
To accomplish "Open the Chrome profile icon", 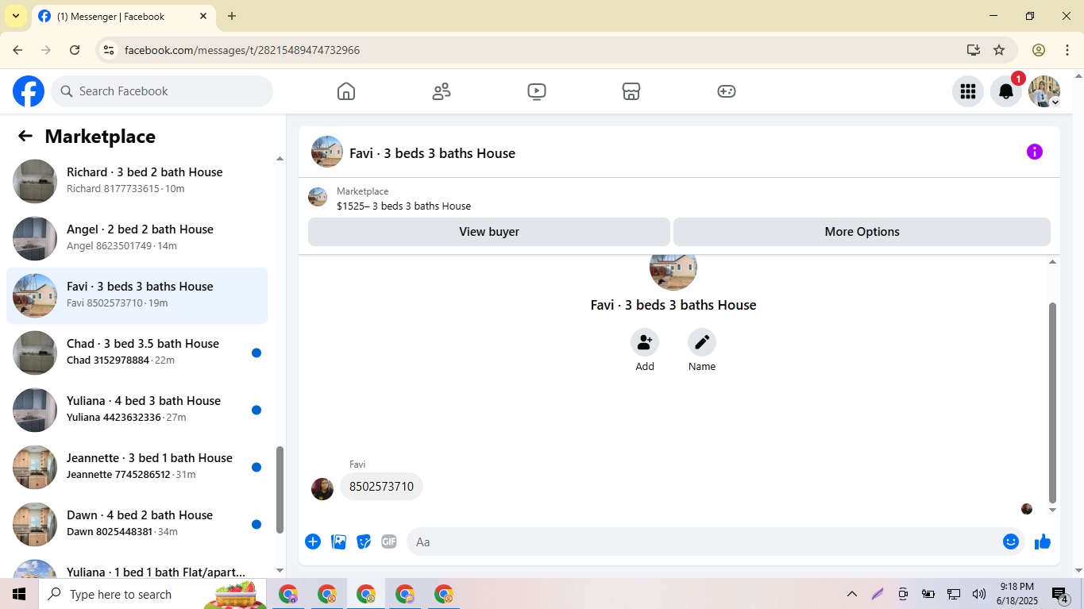I will coord(1039,50).
